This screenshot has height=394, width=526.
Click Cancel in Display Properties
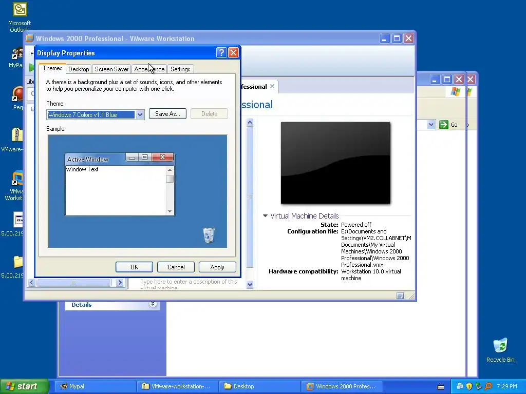pos(176,267)
